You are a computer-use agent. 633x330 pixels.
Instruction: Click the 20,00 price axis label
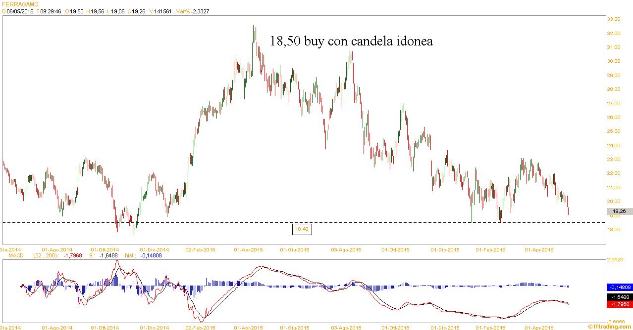pyautogui.click(x=614, y=202)
